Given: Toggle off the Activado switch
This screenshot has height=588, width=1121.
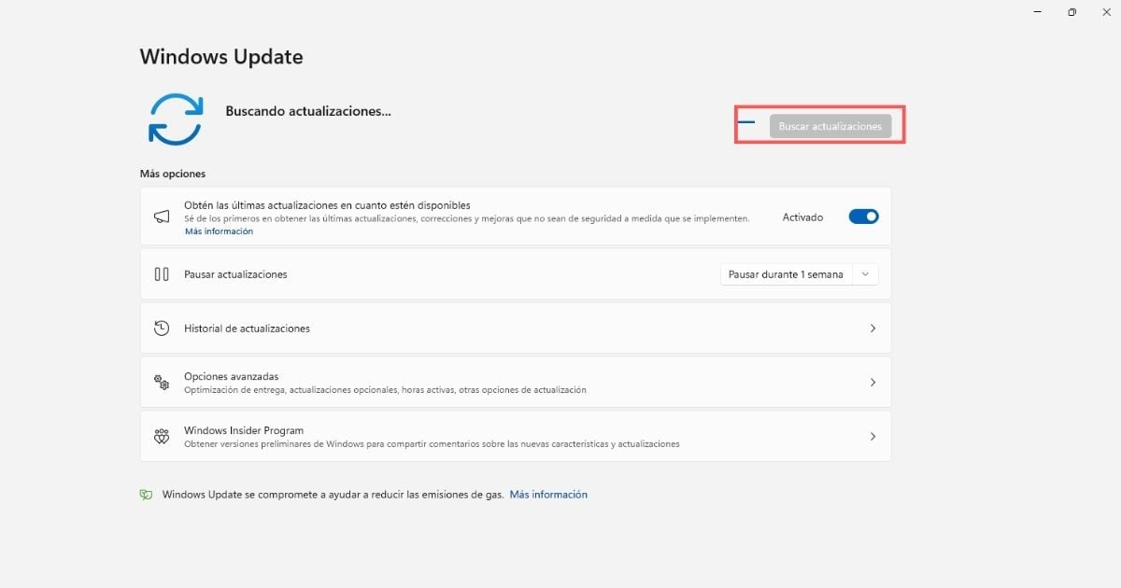Looking at the screenshot, I should click(863, 217).
